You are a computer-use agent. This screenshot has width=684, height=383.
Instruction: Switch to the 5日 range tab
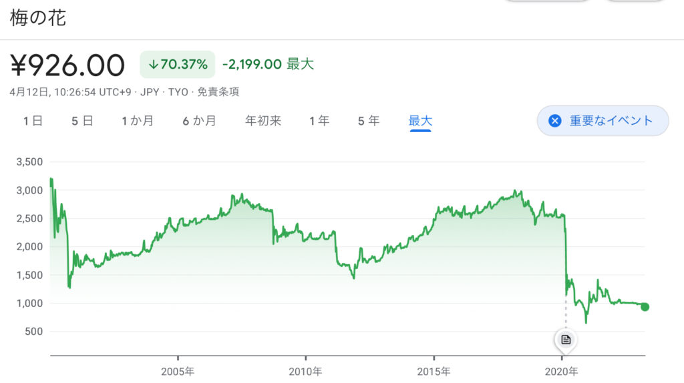[x=82, y=121]
